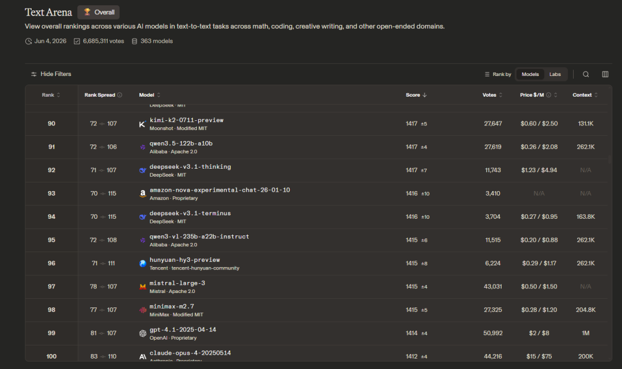The image size is (622, 369).
Task: Click Amazon logo beside amazon-nova-experimental-chat
Action: (143, 193)
